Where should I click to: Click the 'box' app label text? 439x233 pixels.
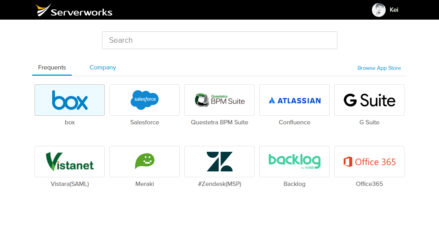70,122
